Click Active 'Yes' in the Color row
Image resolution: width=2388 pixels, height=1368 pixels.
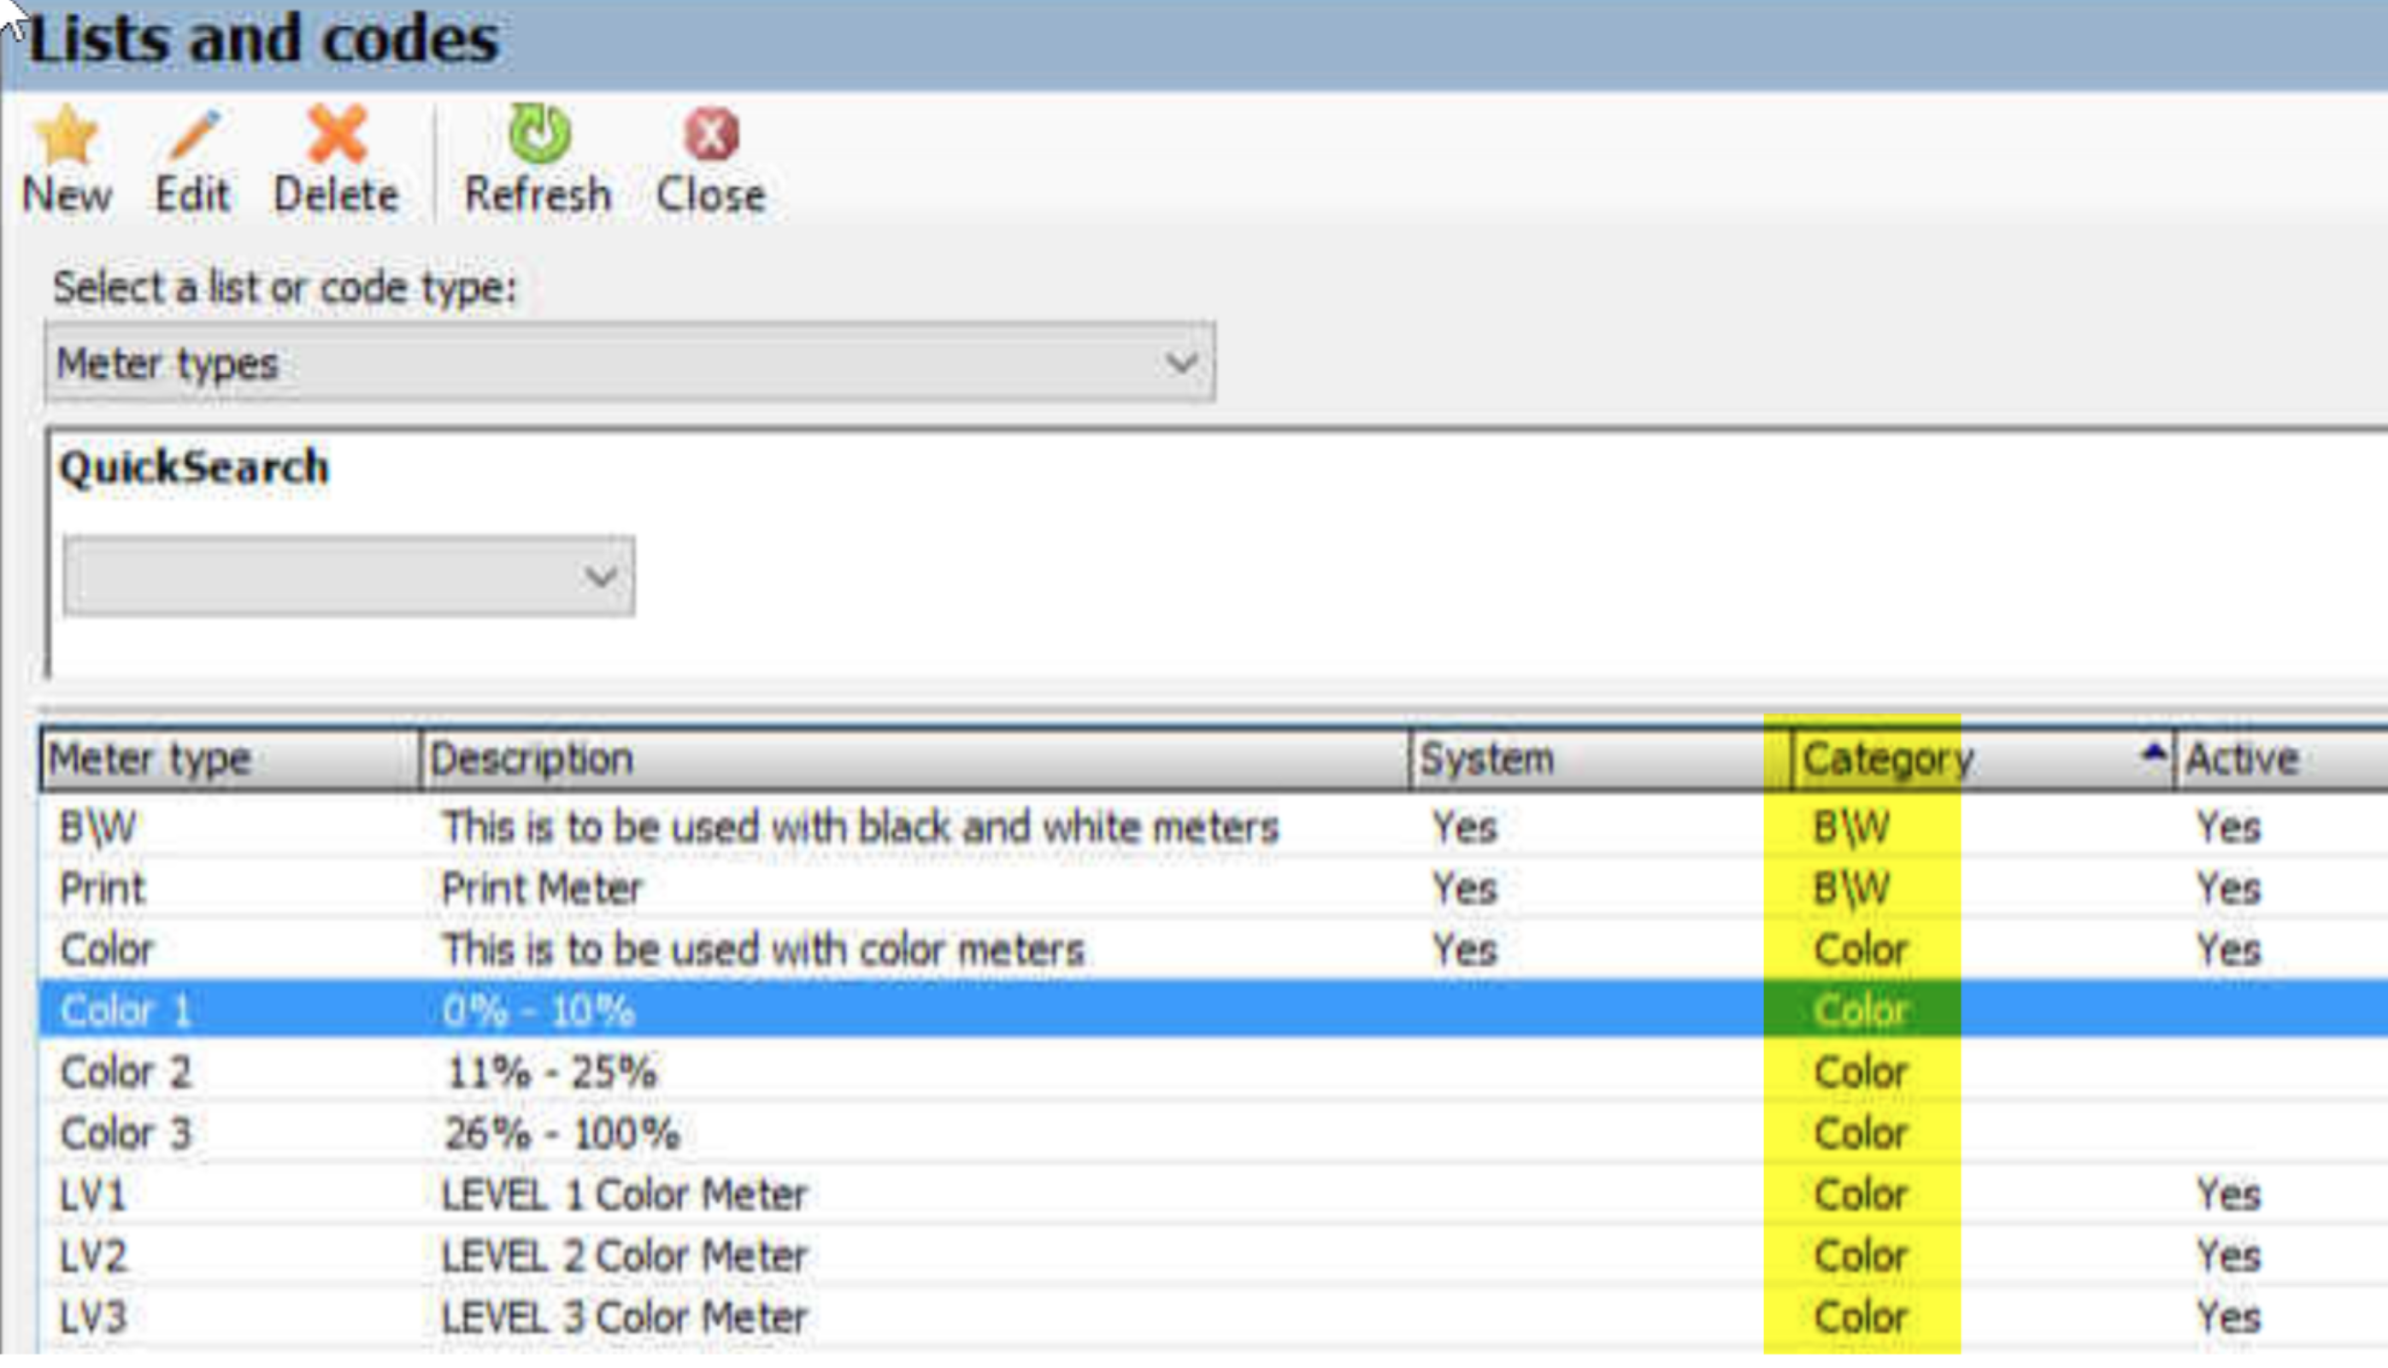(2228, 950)
